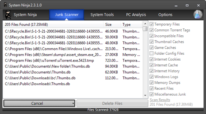Maximize the System Ninja window
This screenshot has width=206, height=114.
(x=187, y=5)
